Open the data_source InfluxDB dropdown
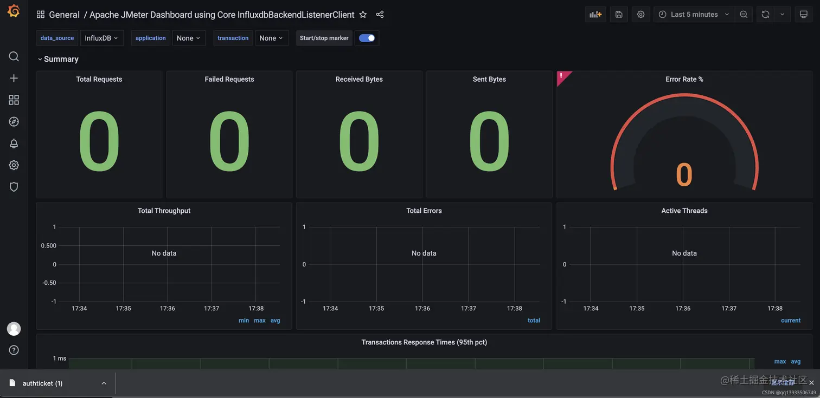 click(x=102, y=38)
